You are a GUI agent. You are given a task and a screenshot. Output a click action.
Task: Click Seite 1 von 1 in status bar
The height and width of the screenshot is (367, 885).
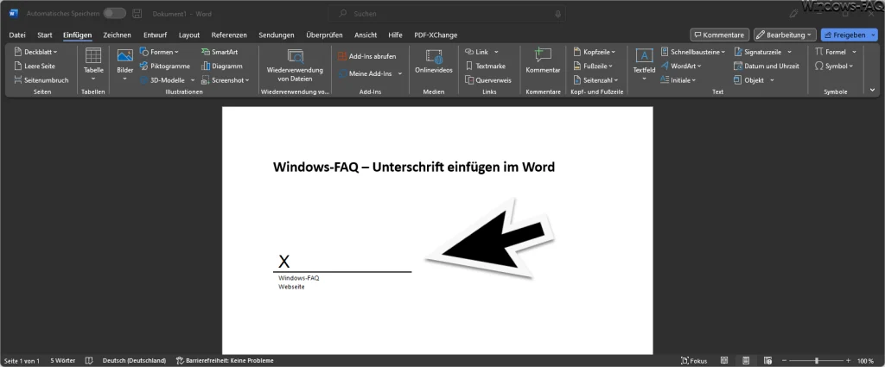[x=22, y=360]
